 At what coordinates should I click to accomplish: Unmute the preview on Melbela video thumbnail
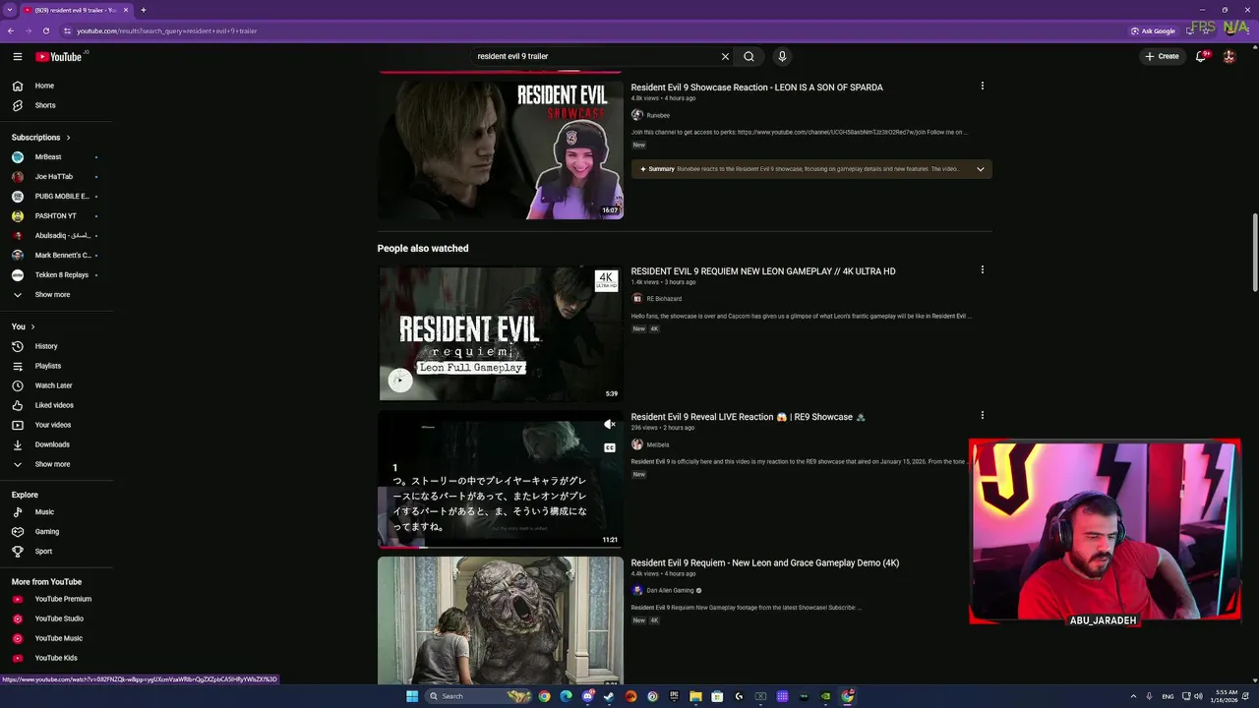coord(610,425)
